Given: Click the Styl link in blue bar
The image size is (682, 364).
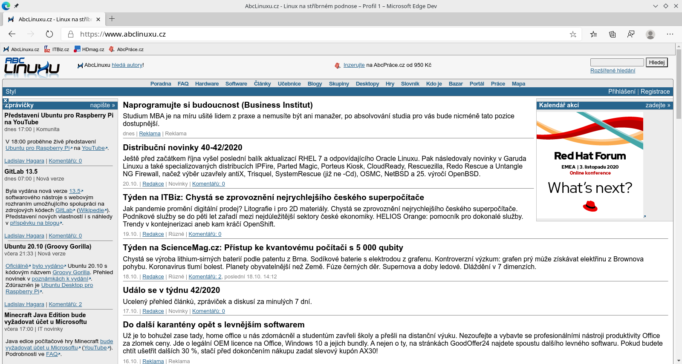Looking at the screenshot, I should pyautogui.click(x=11, y=92).
